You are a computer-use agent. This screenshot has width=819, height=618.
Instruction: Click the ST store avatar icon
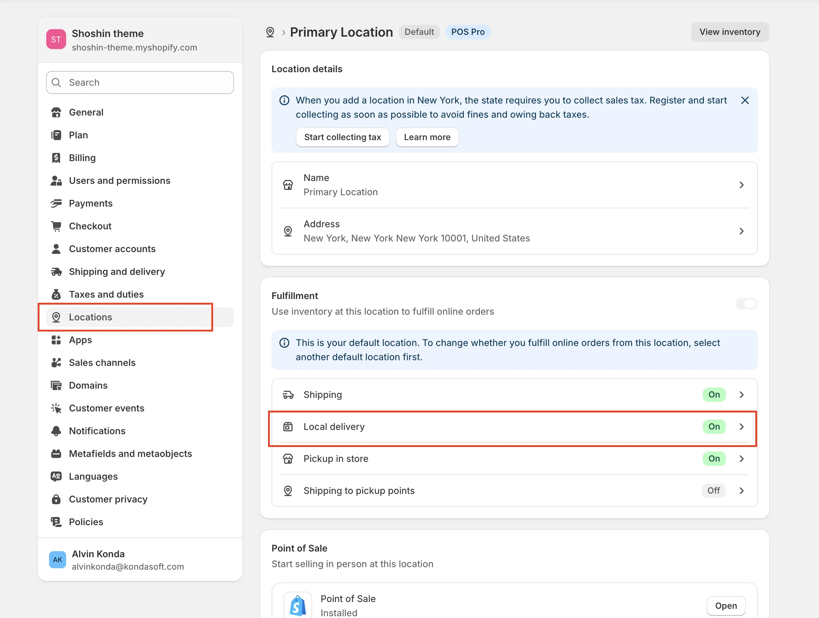point(56,39)
